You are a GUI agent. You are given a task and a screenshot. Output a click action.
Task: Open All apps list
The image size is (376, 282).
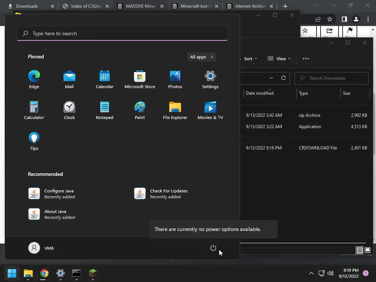(202, 57)
